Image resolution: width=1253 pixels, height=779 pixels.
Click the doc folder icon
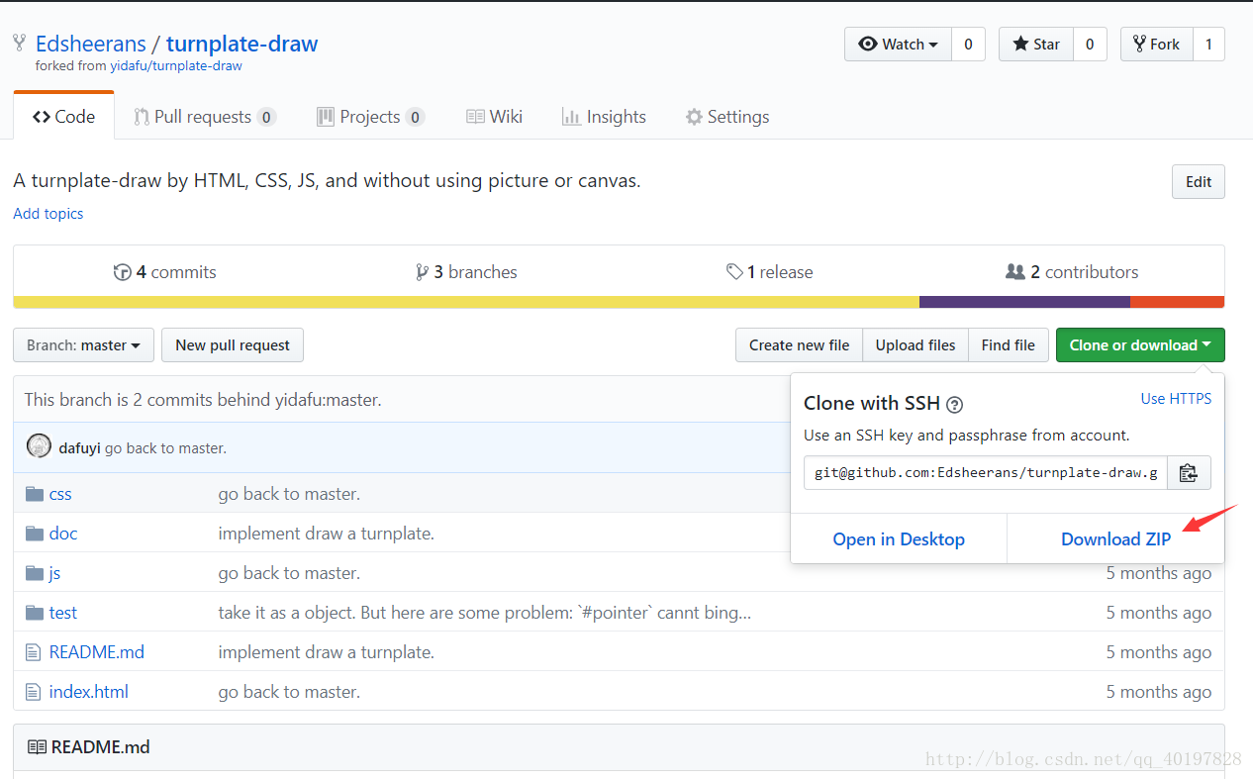click(35, 534)
